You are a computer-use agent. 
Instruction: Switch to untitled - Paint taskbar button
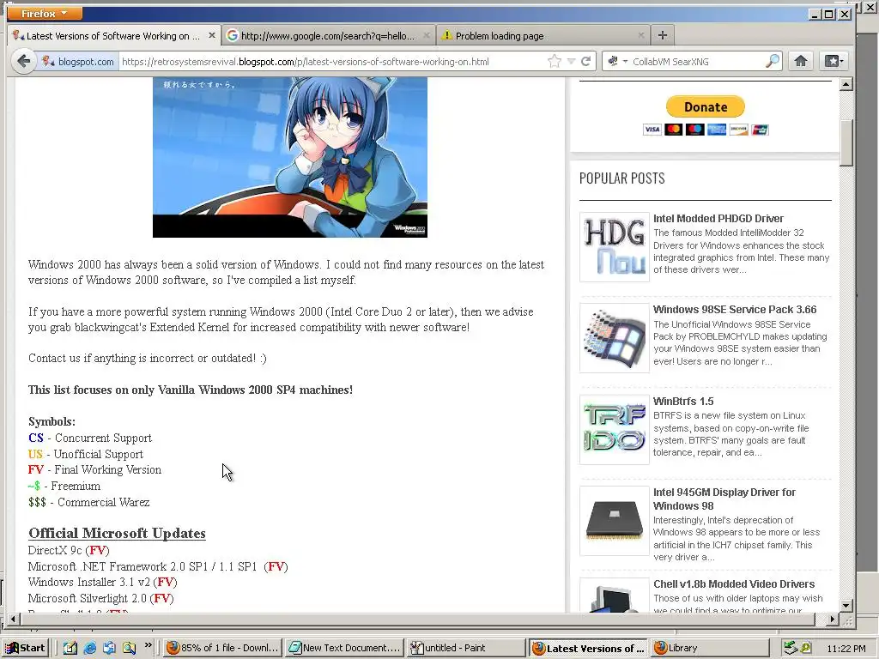[466, 648]
